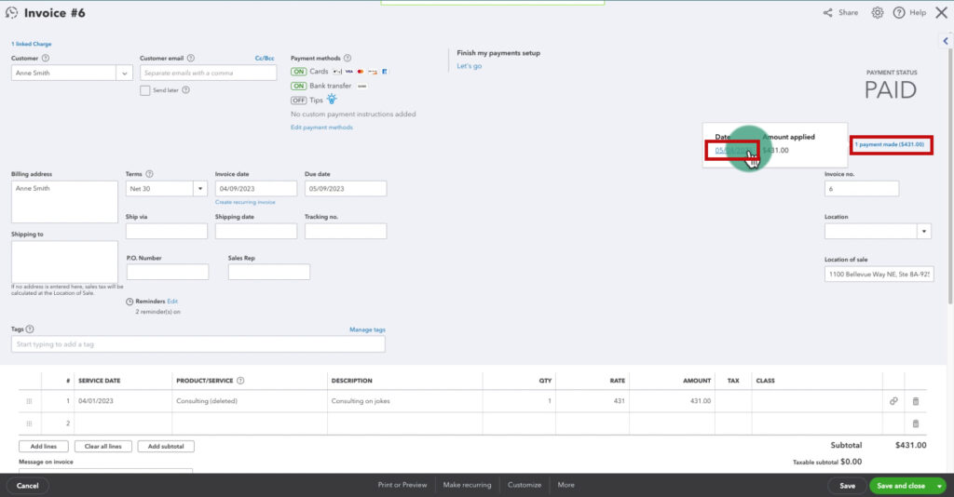
Task: Close the invoice with the X
Action: point(941,13)
